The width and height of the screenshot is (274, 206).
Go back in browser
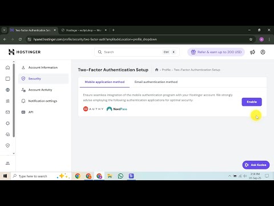pos(5,39)
